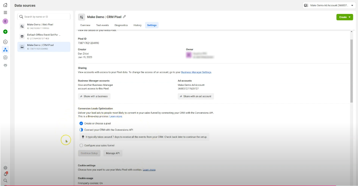The width and height of the screenshot is (358, 186).
Task: Switch to the Overview tab
Action: click(85, 25)
